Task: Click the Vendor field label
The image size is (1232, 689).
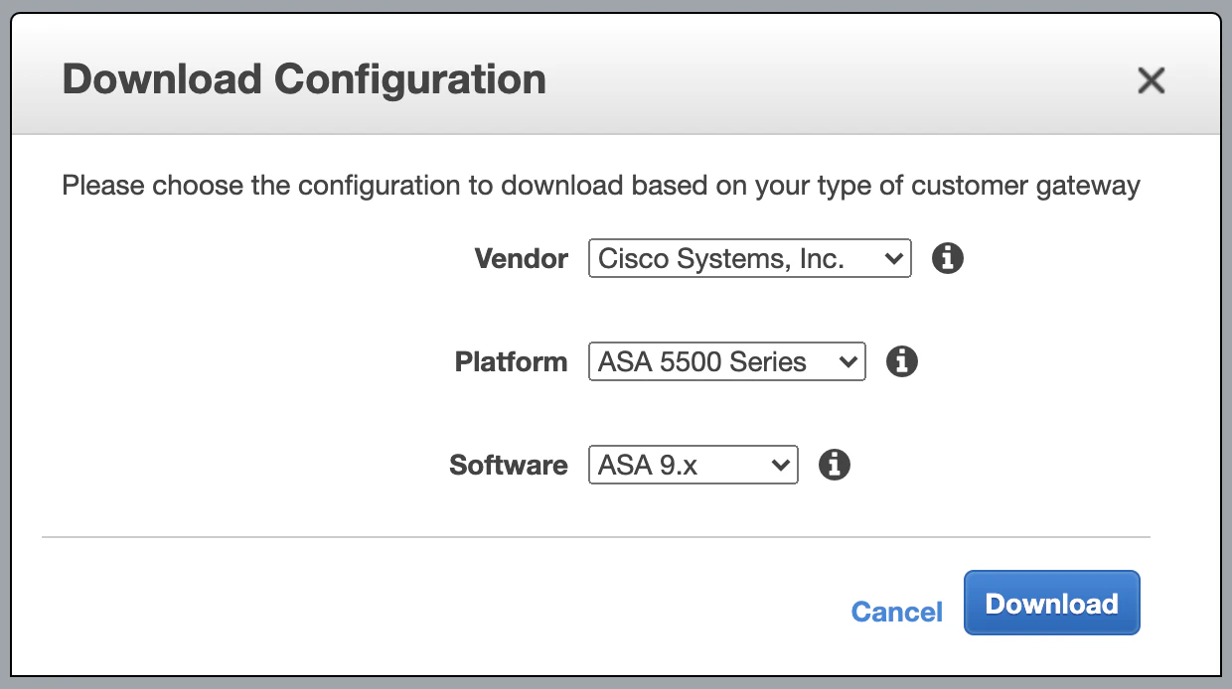Action: (x=521, y=259)
